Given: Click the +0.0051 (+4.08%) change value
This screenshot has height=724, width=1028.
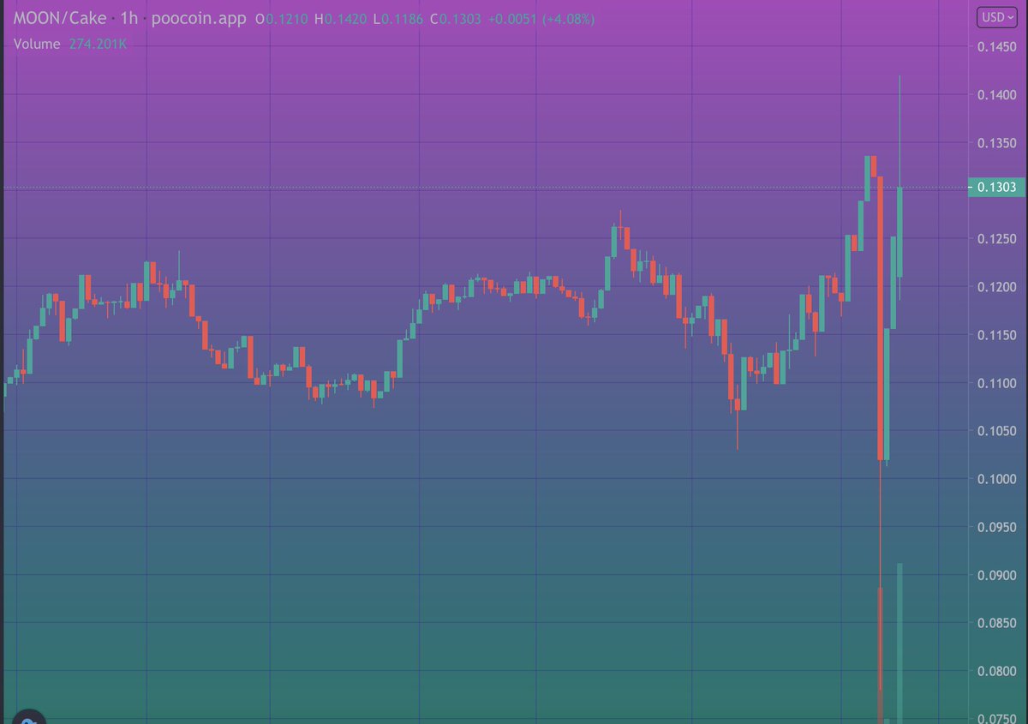Looking at the screenshot, I should [x=541, y=19].
